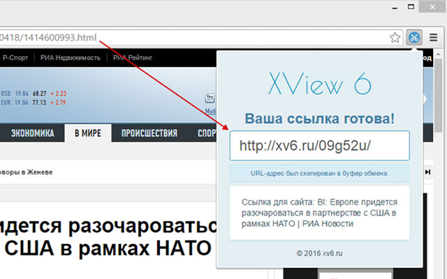Close the browser window

[432, 7]
